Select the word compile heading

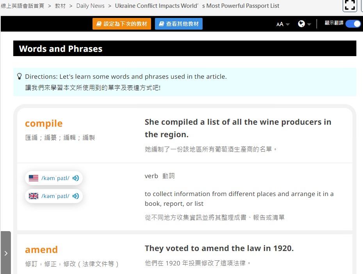click(44, 124)
